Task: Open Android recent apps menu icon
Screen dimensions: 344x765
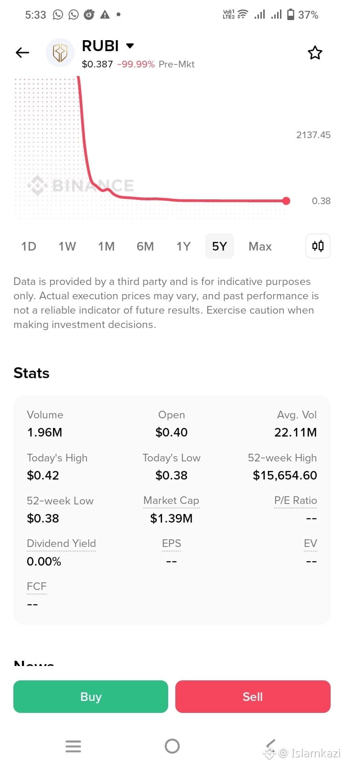Action: (73, 746)
